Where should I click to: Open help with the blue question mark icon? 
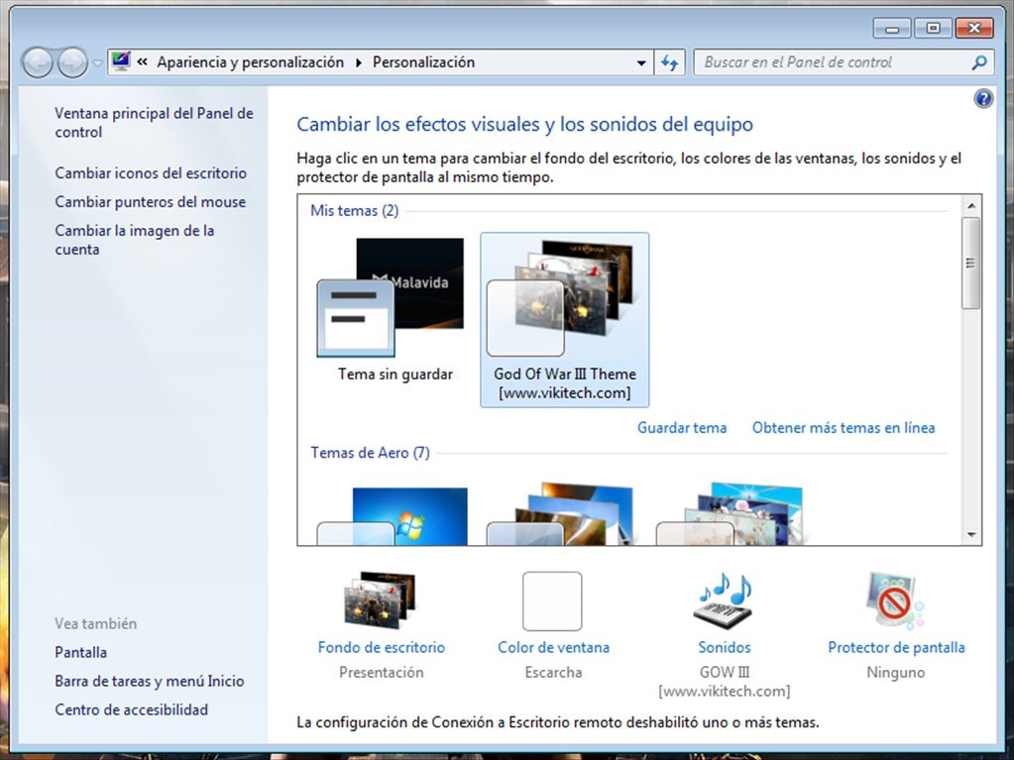(983, 99)
